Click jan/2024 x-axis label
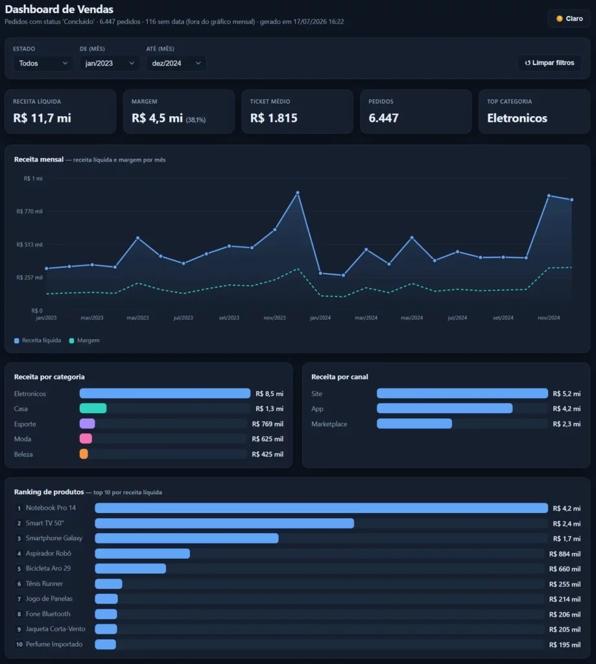 [x=320, y=318]
